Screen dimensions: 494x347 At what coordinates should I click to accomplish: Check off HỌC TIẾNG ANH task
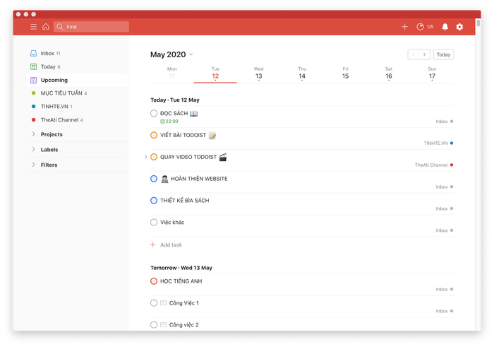click(x=154, y=281)
